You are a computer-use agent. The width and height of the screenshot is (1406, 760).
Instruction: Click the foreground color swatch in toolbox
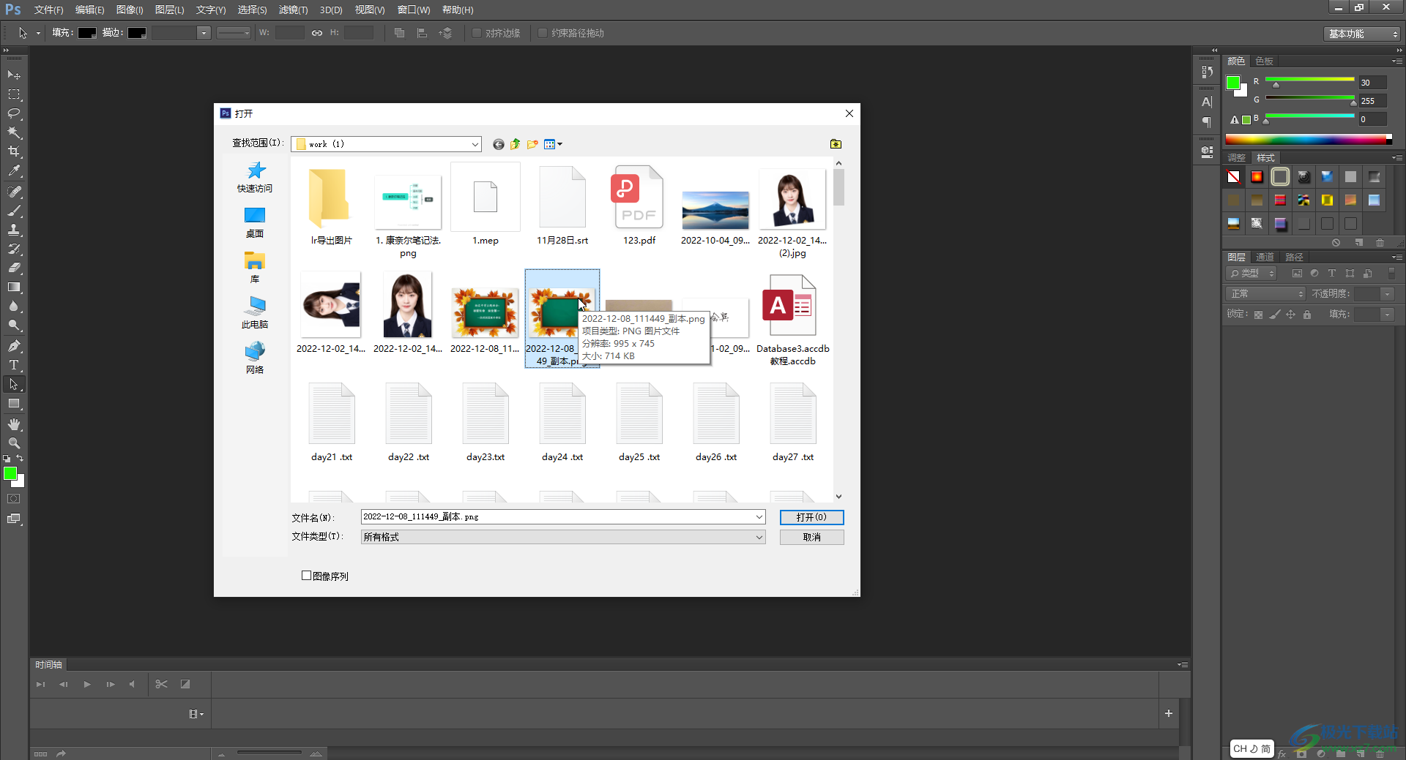(x=10, y=474)
